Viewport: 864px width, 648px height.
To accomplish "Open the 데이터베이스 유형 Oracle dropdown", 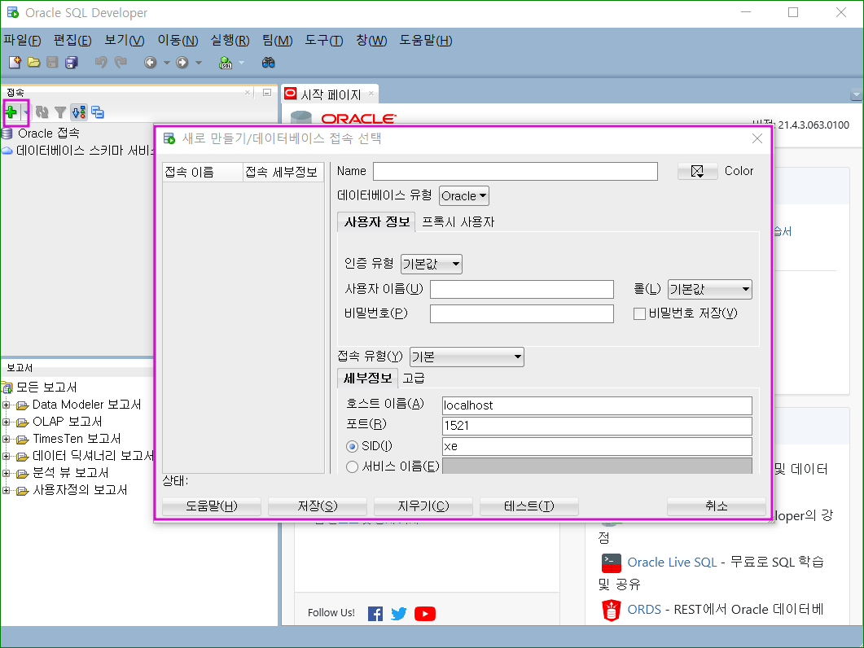I will tap(464, 195).
